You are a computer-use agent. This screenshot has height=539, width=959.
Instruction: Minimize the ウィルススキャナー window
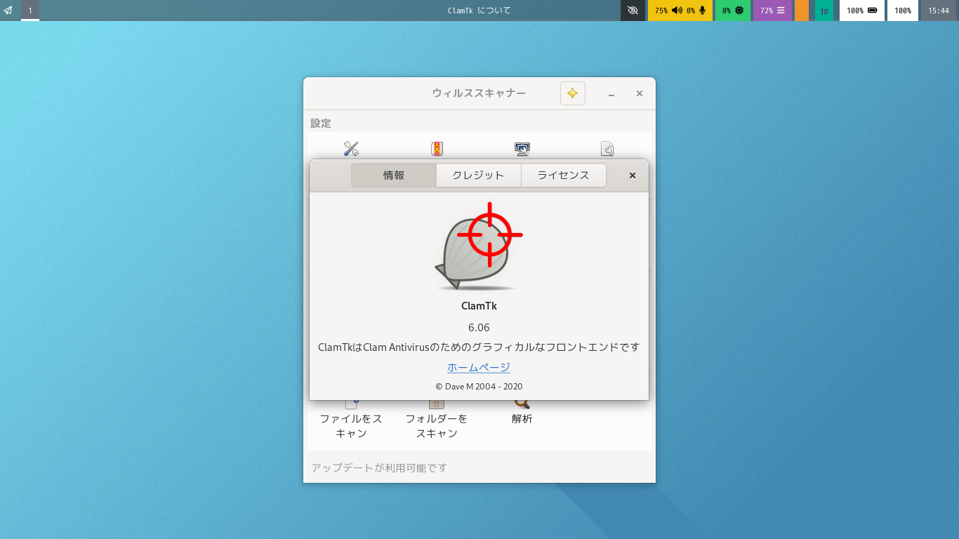pos(611,93)
